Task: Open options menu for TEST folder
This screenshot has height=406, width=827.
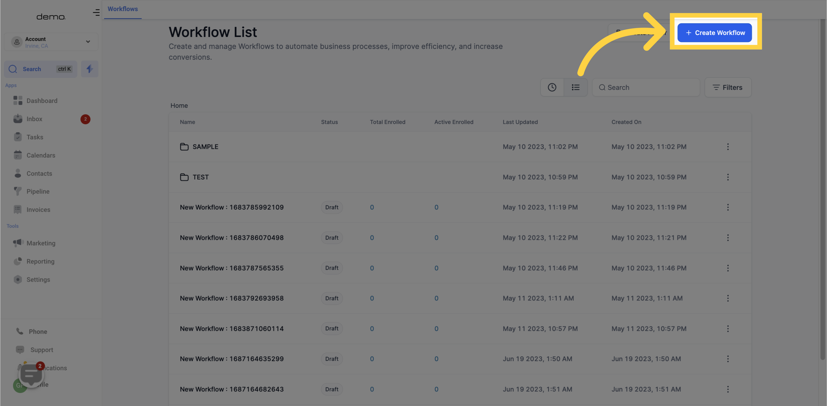Action: 728,177
